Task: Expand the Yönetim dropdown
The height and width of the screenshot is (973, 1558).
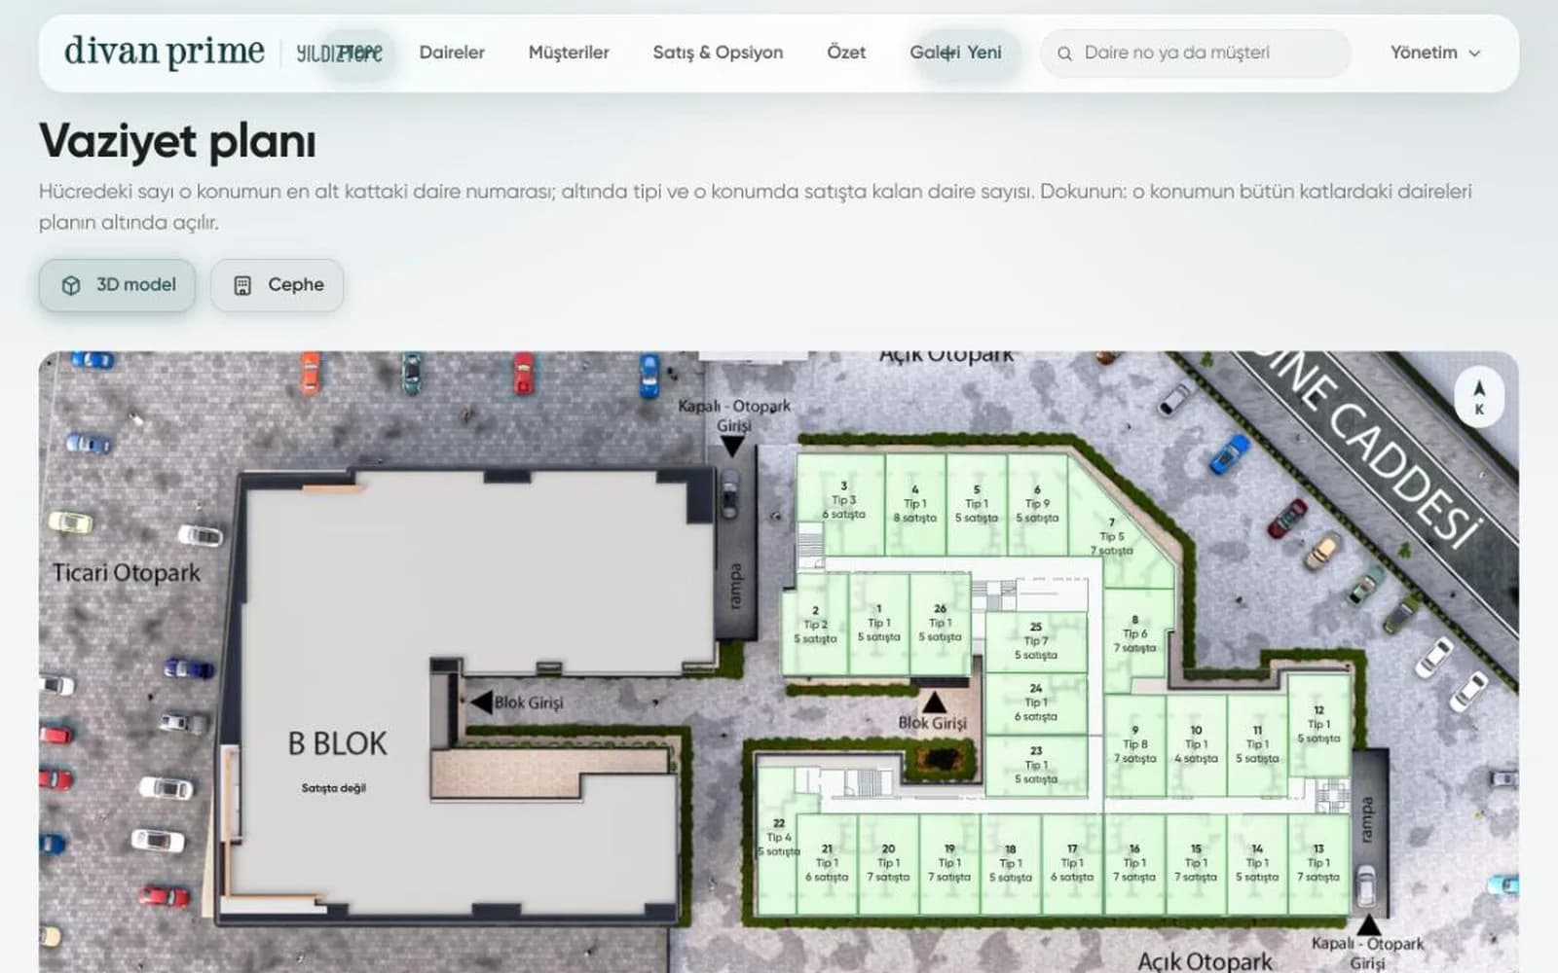Action: coord(1435,53)
